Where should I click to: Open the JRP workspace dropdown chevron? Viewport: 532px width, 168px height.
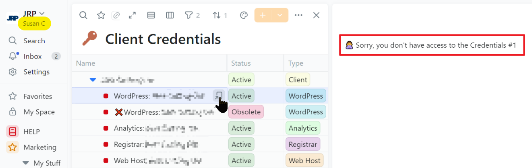[x=42, y=13]
